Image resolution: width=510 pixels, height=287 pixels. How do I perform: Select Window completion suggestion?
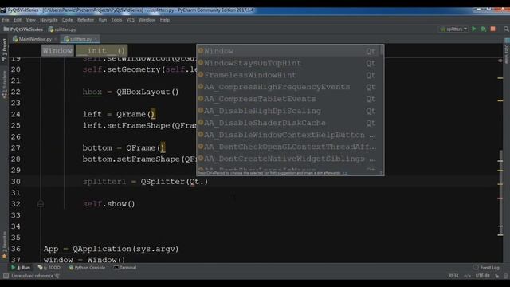pos(288,51)
